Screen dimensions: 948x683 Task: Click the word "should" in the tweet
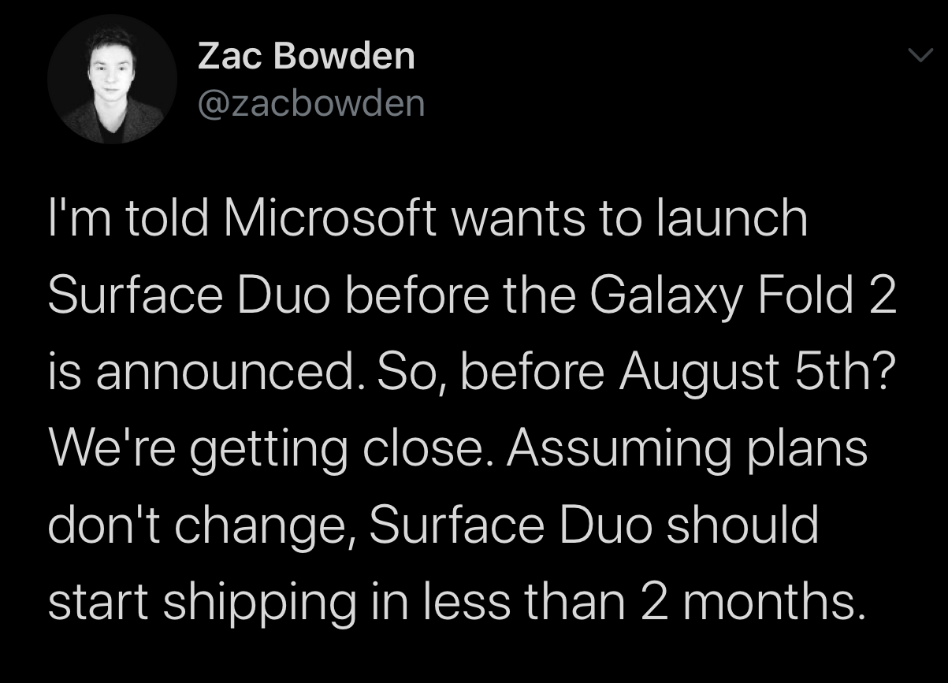742,525
